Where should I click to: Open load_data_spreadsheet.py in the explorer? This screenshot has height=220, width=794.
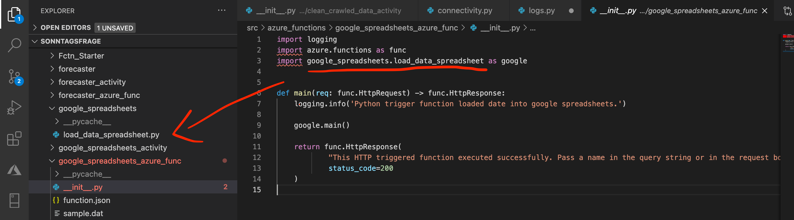[111, 135]
